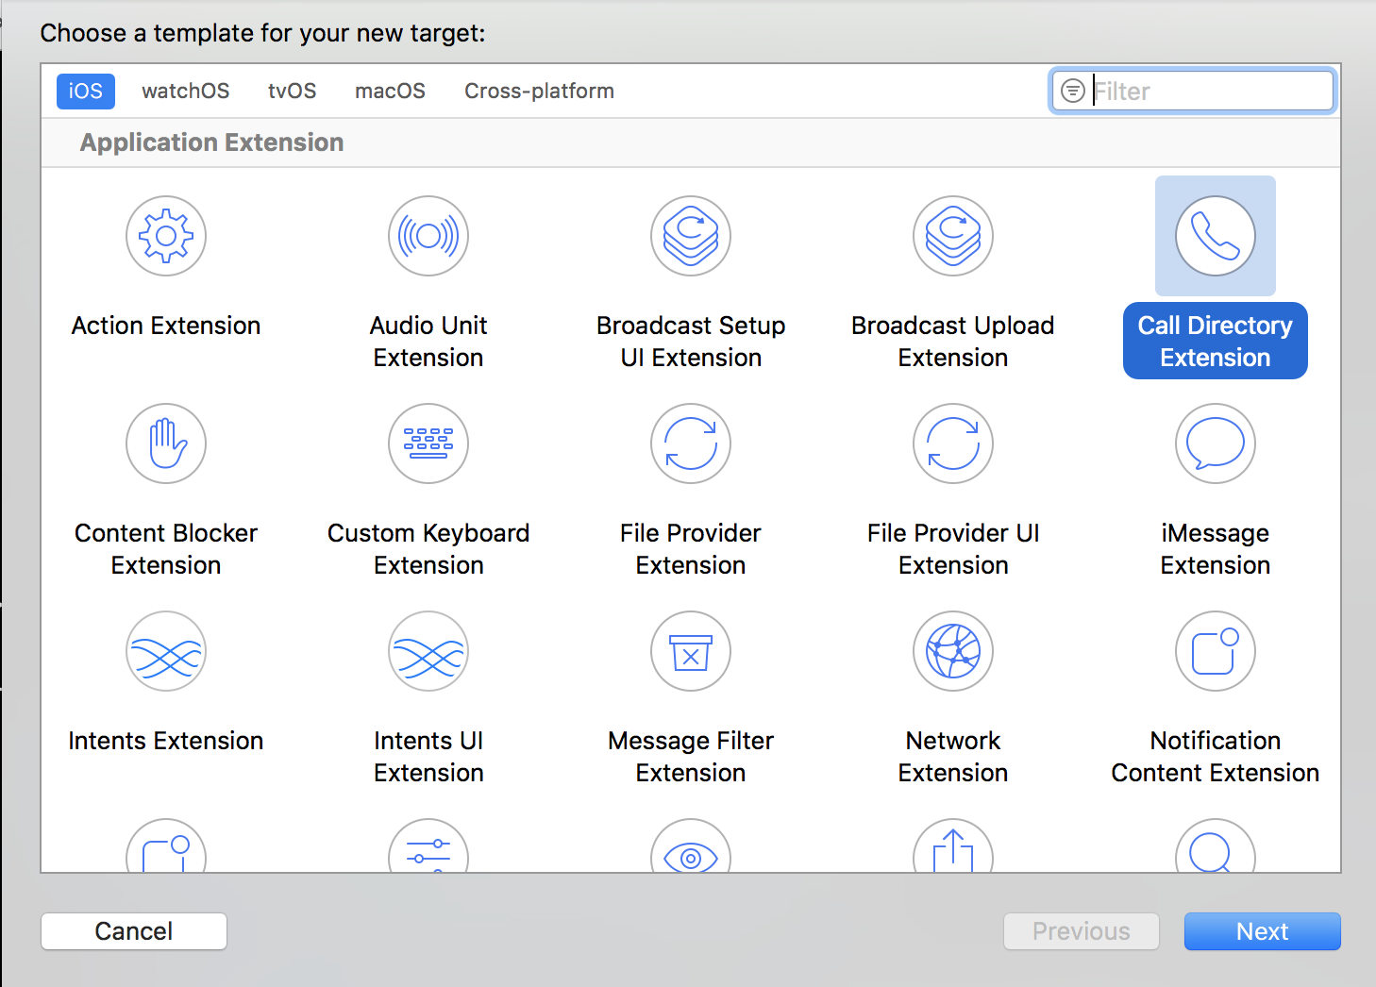Click the Content Blocker Extension label
Image resolution: width=1376 pixels, height=987 pixels.
click(166, 549)
